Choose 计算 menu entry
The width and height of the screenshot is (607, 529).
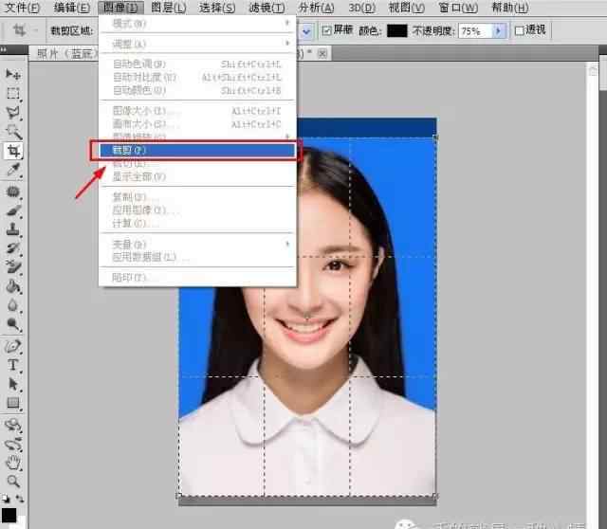click(197, 223)
